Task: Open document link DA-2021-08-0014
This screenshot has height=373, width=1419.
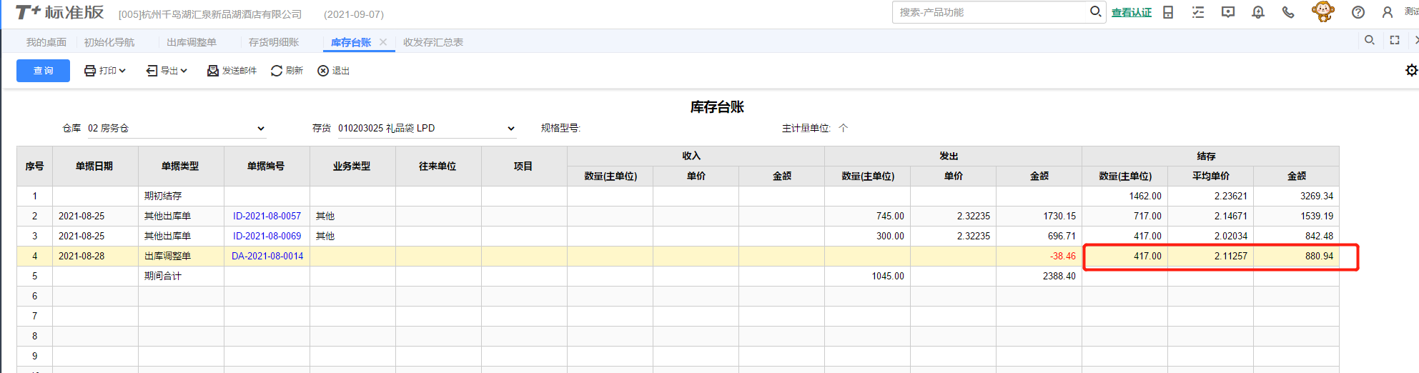Action: pos(267,256)
